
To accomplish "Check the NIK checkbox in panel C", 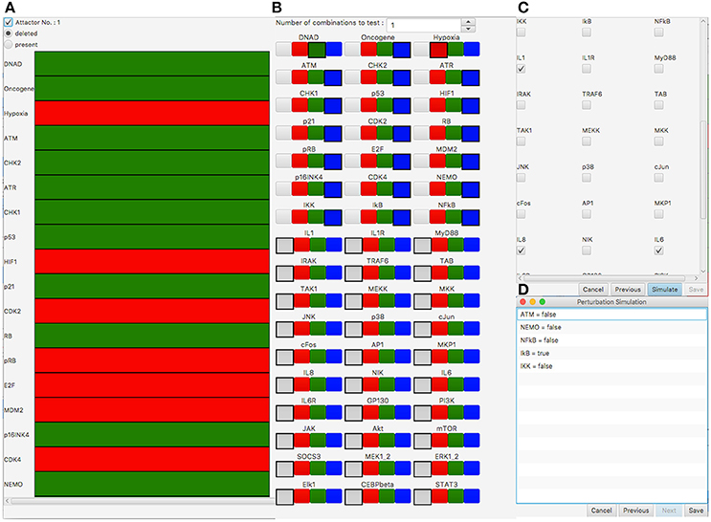I will (x=587, y=250).
